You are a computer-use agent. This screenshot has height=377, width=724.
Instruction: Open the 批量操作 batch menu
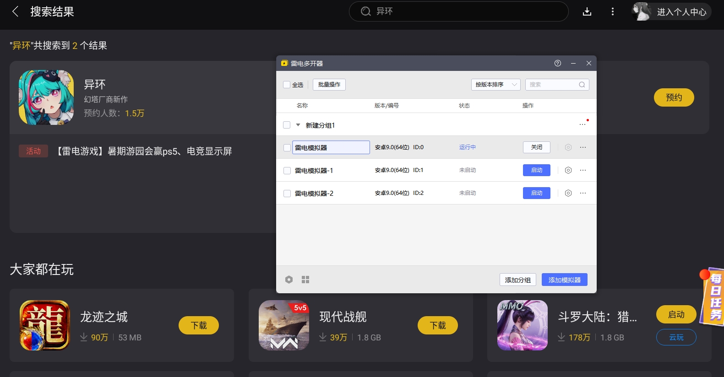point(329,85)
